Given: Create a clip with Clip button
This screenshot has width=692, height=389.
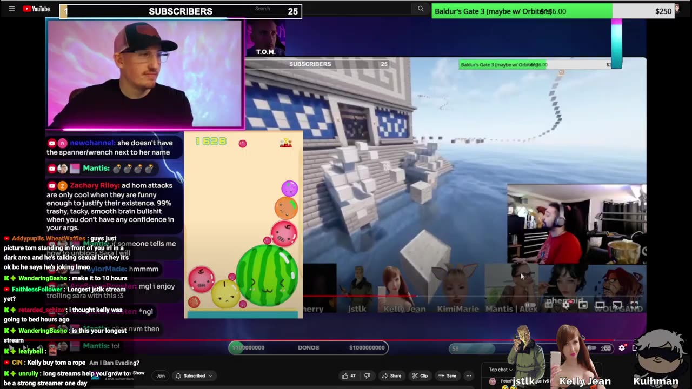Looking at the screenshot, I should coord(420,375).
